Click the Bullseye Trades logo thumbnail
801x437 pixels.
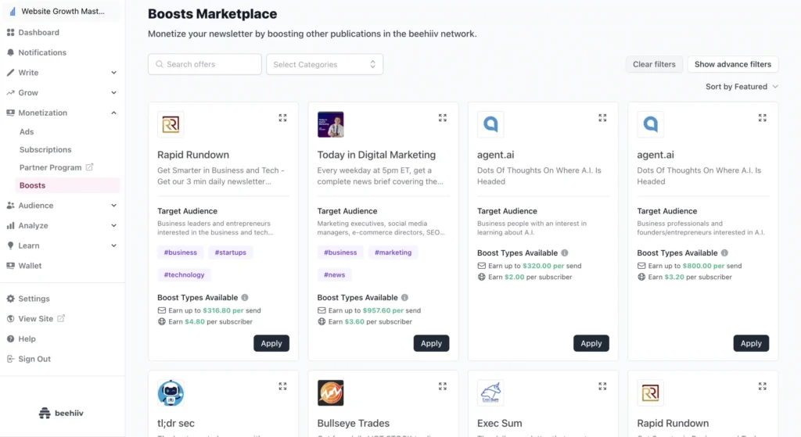coord(331,393)
